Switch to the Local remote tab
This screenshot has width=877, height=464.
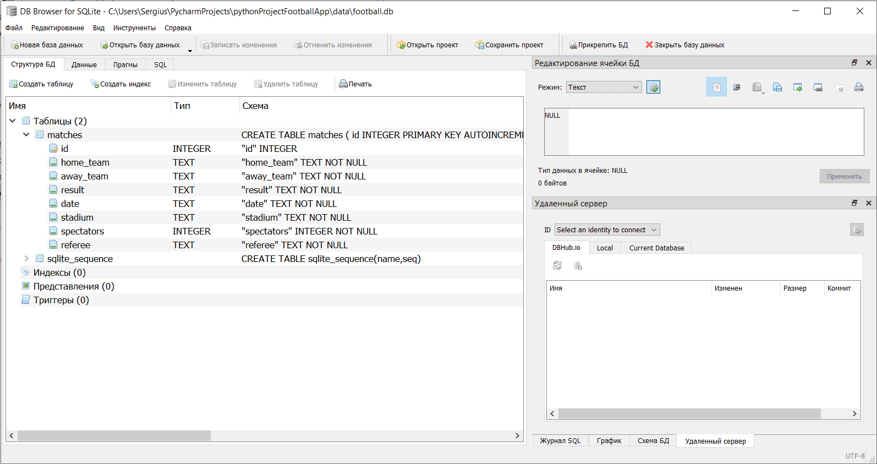tap(605, 248)
